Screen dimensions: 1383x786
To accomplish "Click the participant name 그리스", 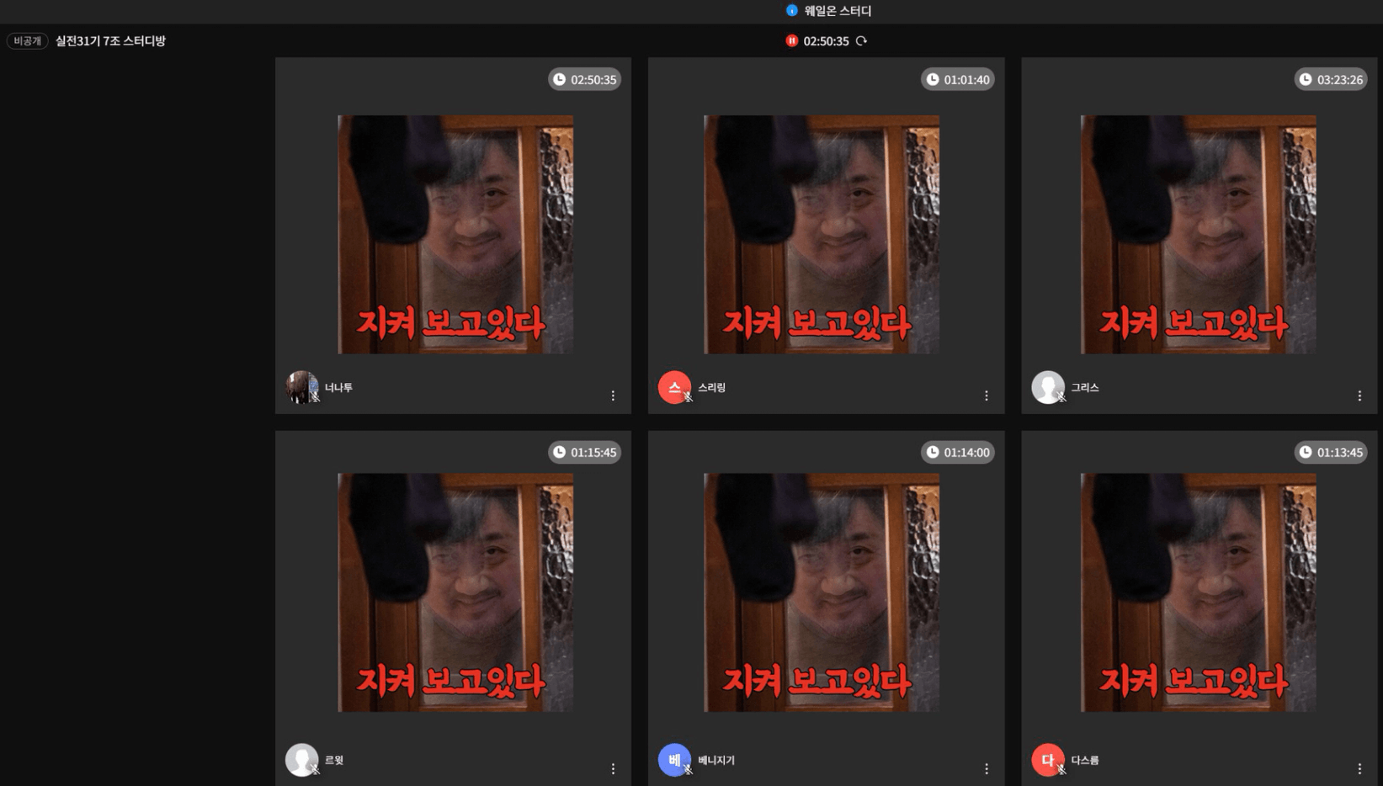I will (1085, 387).
